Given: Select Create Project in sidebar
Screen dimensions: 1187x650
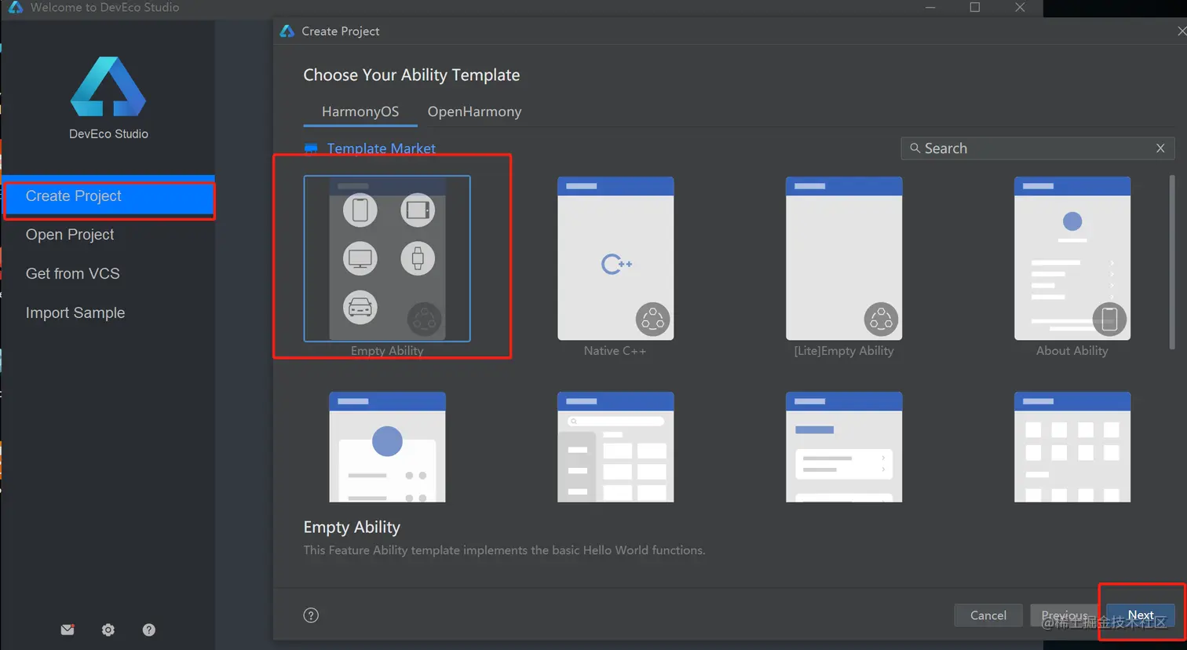Looking at the screenshot, I should pos(109,196).
